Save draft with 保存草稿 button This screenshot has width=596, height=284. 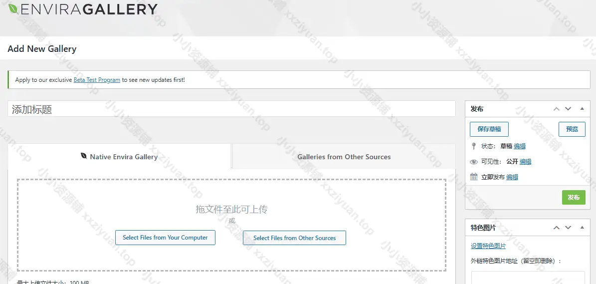[489, 129]
